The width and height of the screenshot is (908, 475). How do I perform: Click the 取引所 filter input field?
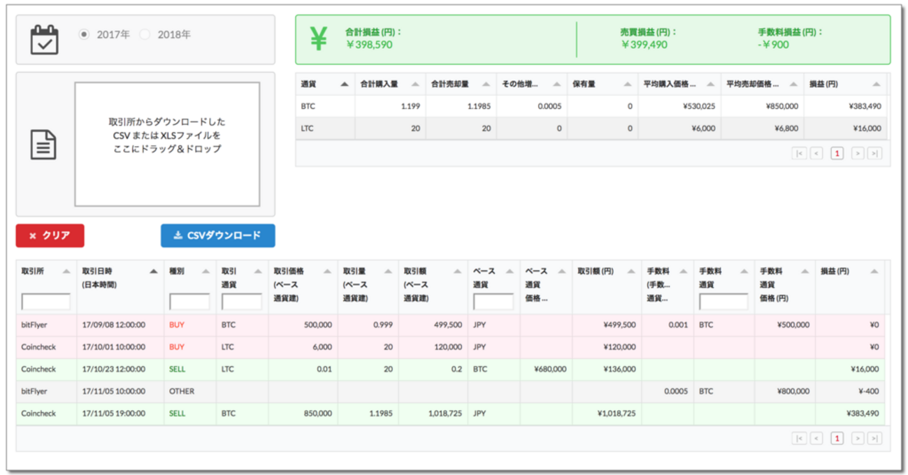point(48,302)
